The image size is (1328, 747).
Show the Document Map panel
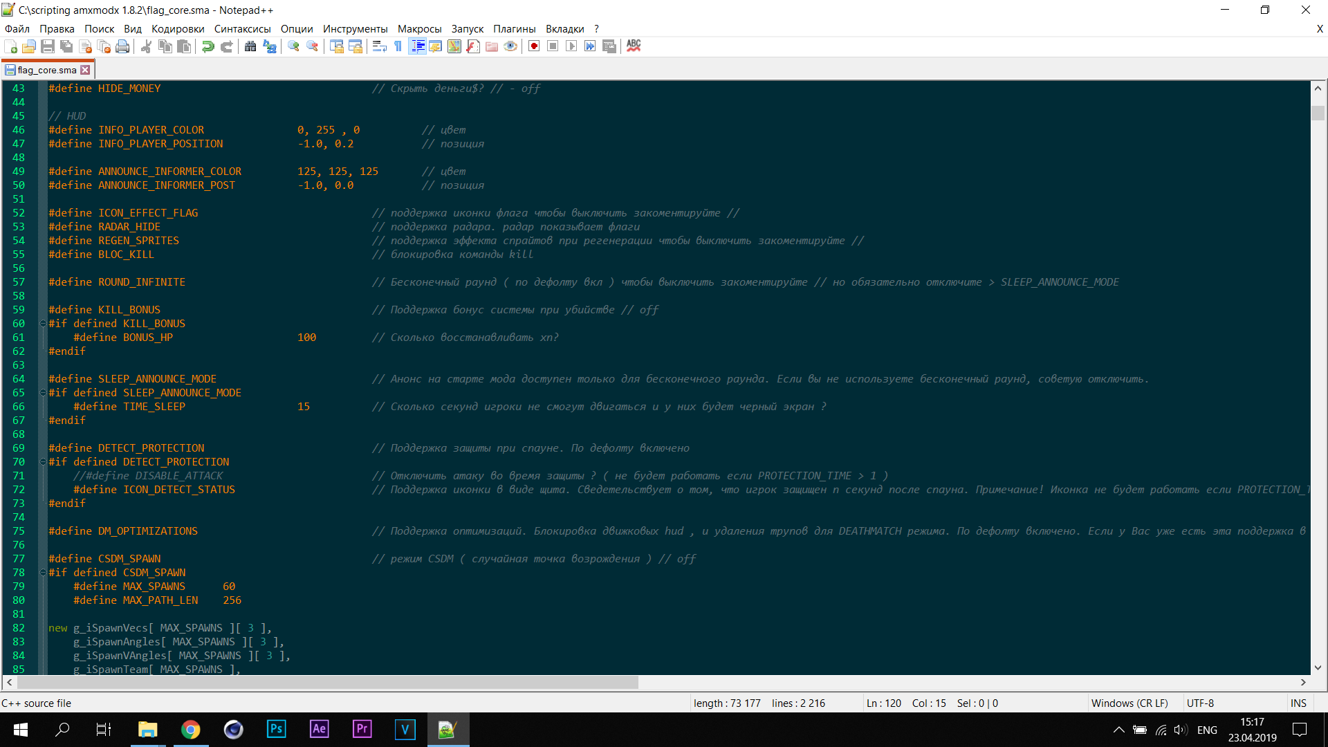pyautogui.click(x=454, y=46)
